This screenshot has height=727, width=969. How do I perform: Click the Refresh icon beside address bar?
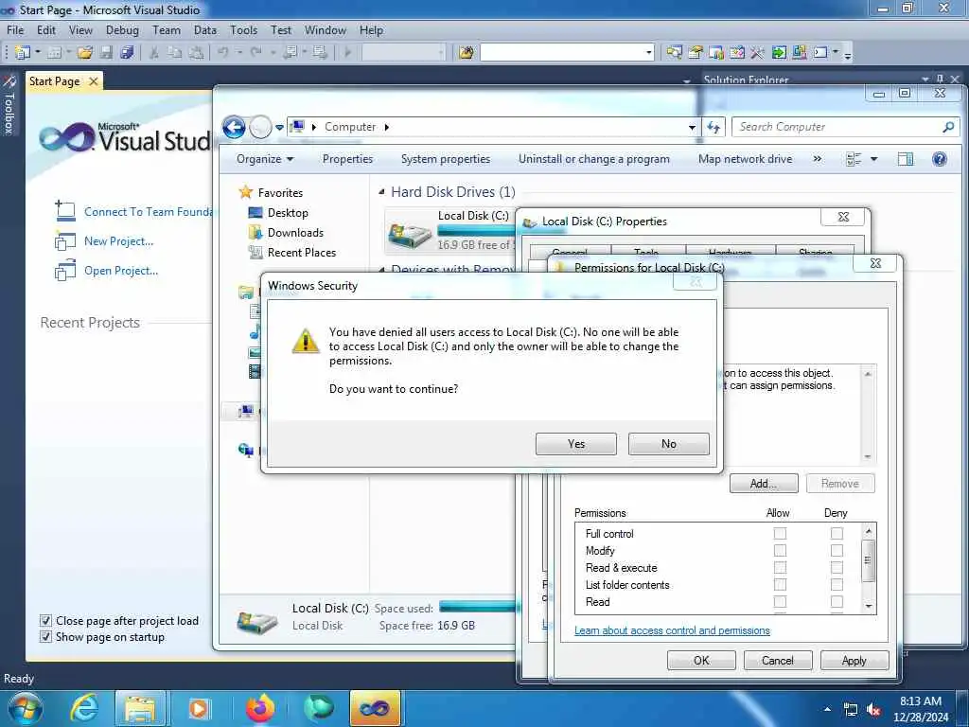click(714, 127)
